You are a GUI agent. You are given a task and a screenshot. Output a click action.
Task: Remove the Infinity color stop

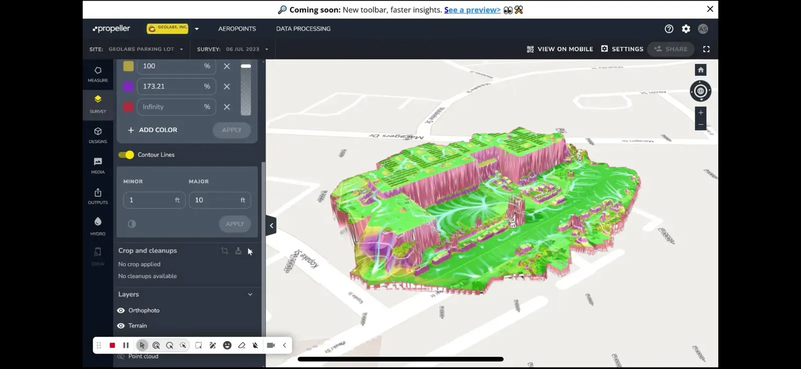click(227, 107)
